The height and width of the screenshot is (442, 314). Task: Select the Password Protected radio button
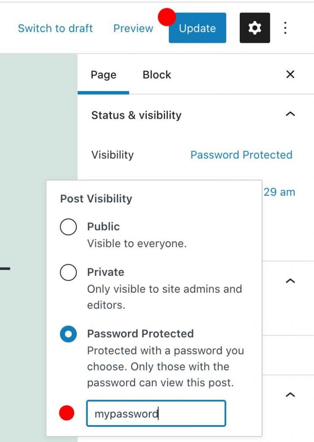pos(68,334)
